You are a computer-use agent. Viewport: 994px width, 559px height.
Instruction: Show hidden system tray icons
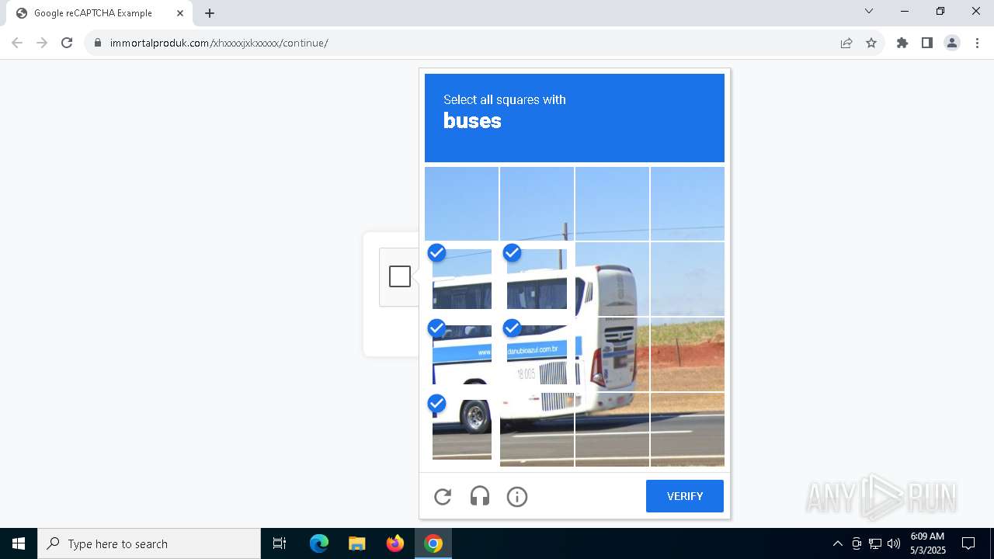[x=837, y=543]
